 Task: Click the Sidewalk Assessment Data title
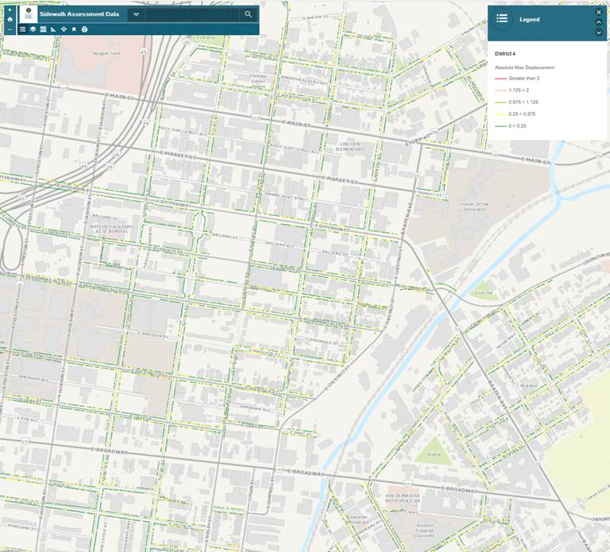79,14
